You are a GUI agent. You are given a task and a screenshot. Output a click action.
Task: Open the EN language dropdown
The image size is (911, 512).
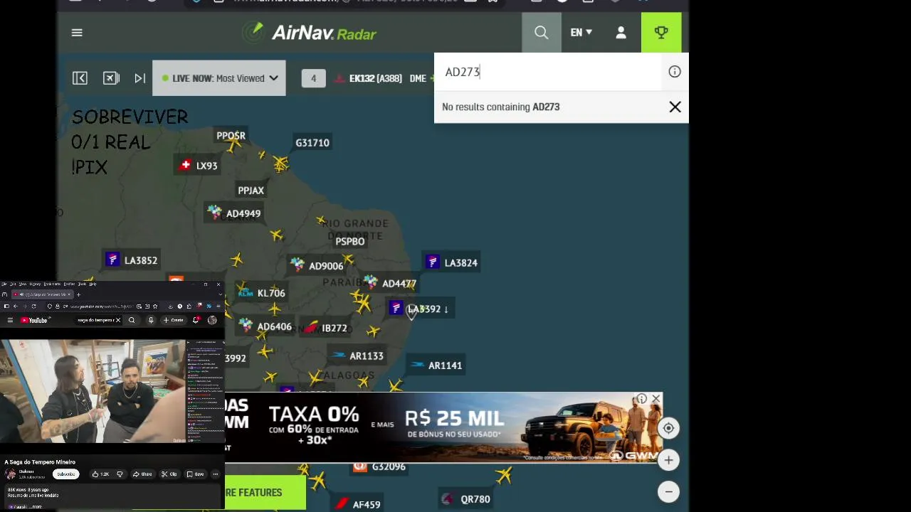[x=581, y=32]
